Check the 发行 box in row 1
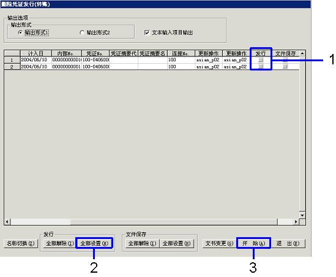 click(x=261, y=60)
